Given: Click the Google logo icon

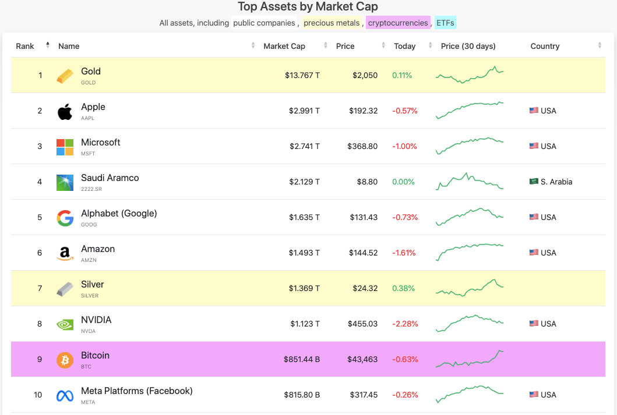Looking at the screenshot, I should (65, 218).
